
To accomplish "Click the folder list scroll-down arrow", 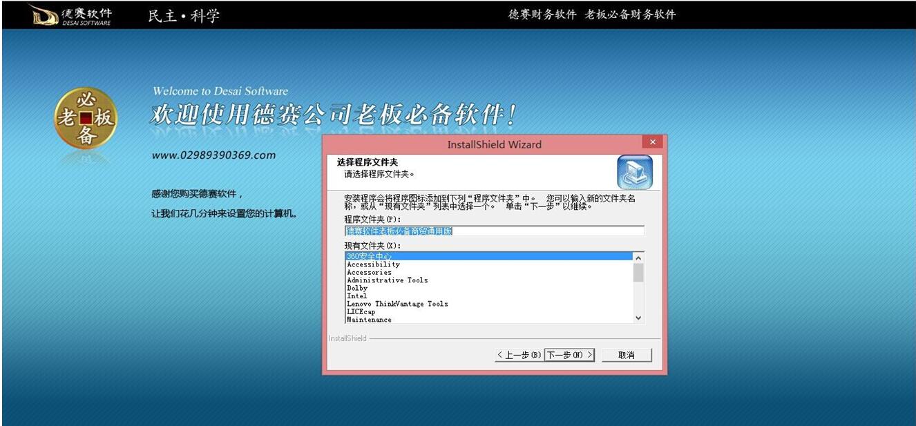I will pyautogui.click(x=638, y=318).
